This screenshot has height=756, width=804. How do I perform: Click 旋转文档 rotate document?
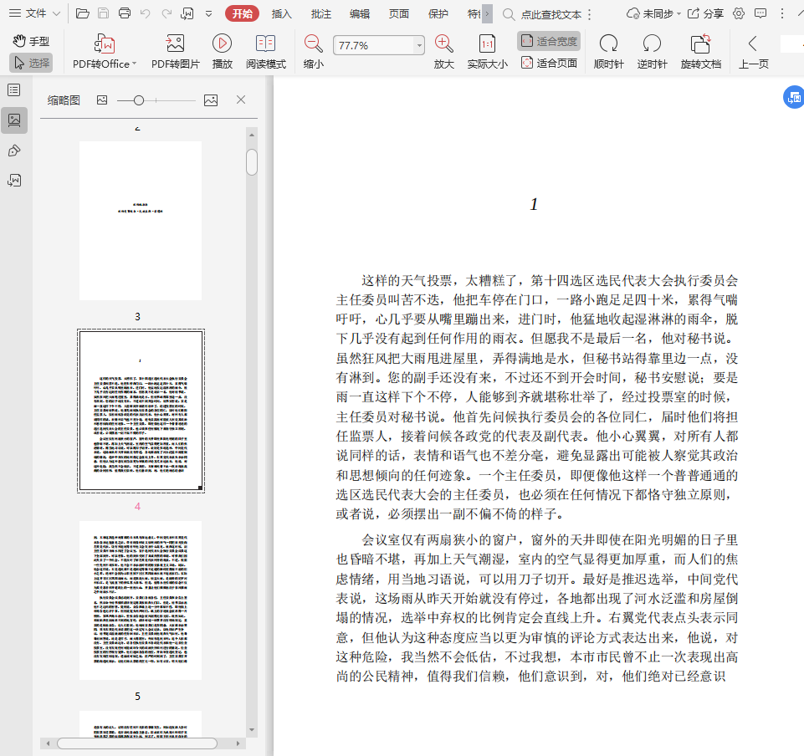click(x=700, y=51)
